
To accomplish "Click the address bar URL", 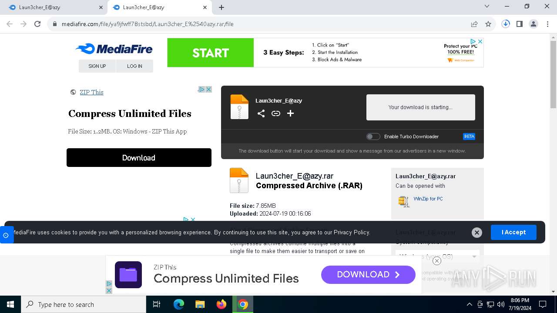I will pos(148,24).
